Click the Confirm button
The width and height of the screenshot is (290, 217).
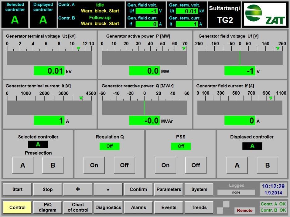[x=138, y=189]
